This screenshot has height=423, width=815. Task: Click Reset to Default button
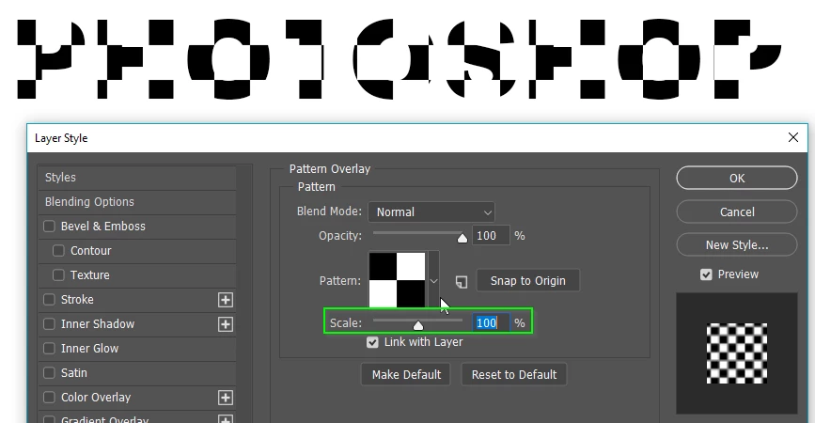point(513,375)
